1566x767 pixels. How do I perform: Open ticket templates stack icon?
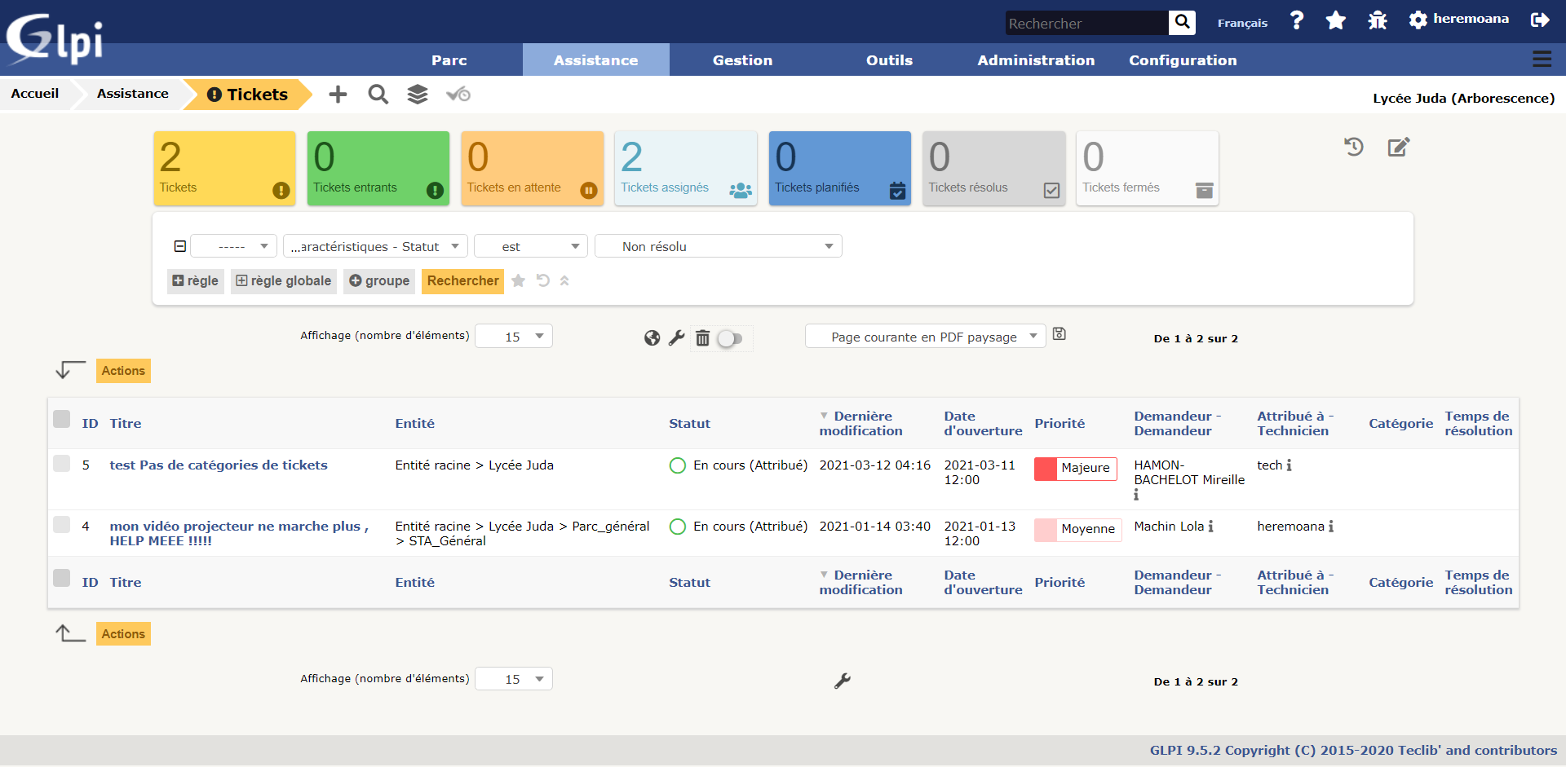pos(418,95)
